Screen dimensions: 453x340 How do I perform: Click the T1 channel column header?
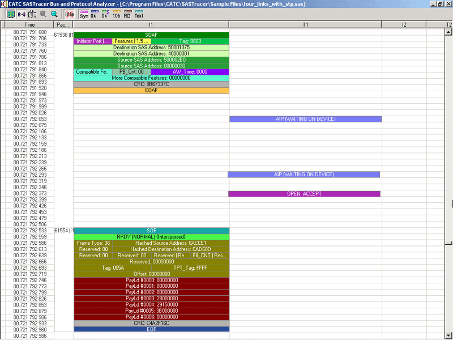click(305, 24)
